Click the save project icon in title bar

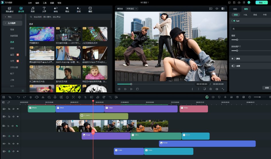(234, 3)
